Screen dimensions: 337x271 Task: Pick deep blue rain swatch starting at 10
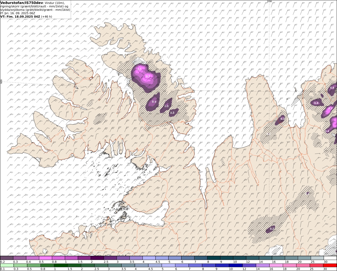point(236,265)
